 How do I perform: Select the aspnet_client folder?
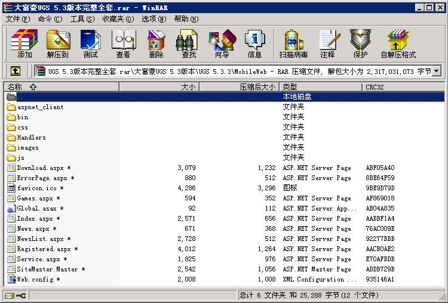[x=40, y=107]
